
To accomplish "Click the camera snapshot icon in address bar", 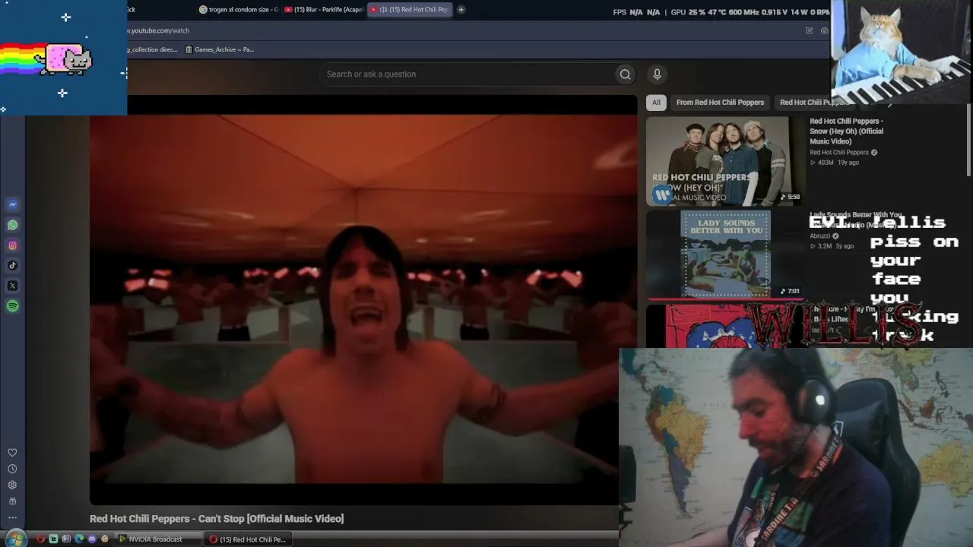I will [824, 30].
